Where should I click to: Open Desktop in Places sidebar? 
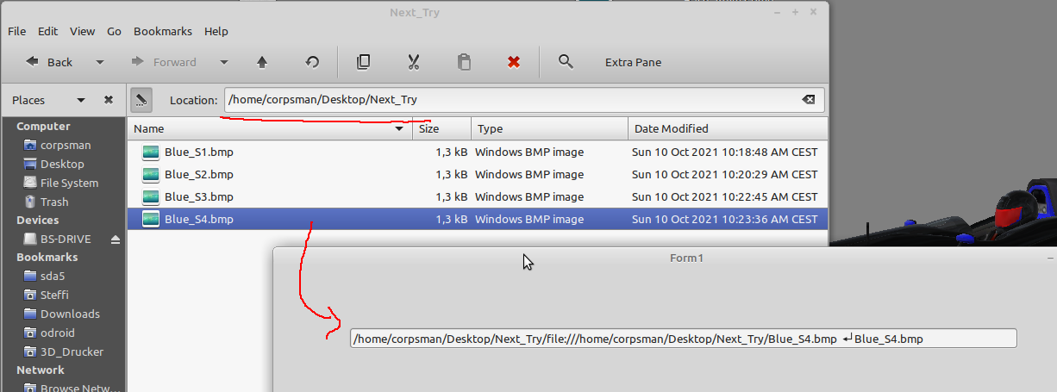63,164
